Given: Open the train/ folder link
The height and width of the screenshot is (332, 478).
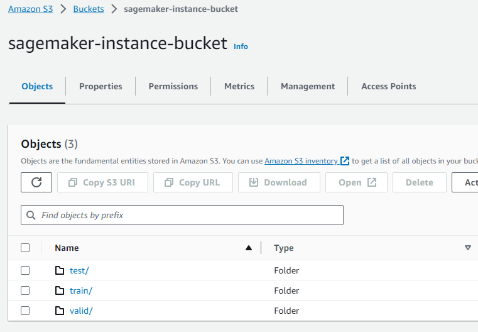Looking at the screenshot, I should click(x=81, y=290).
